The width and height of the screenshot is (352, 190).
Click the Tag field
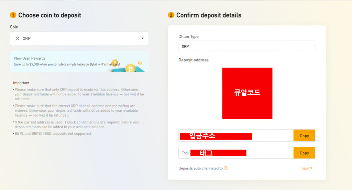click(236, 153)
